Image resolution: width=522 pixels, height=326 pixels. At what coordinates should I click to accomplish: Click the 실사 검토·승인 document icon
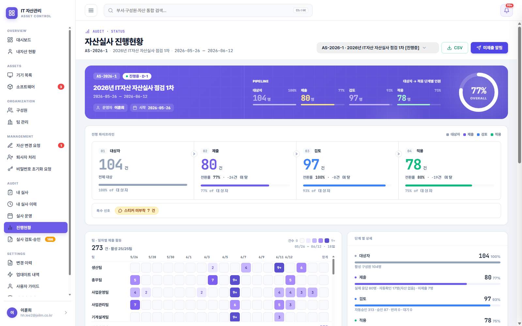[10, 239]
